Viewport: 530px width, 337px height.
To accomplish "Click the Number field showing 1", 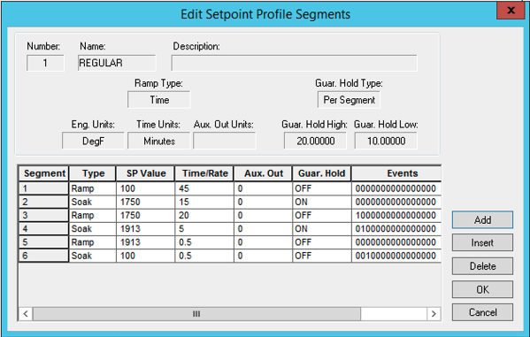I will pyautogui.click(x=45, y=63).
